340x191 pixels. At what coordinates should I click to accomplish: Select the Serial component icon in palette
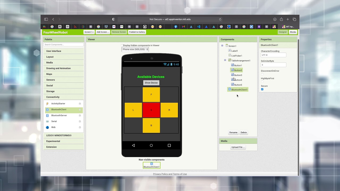click(x=48, y=121)
